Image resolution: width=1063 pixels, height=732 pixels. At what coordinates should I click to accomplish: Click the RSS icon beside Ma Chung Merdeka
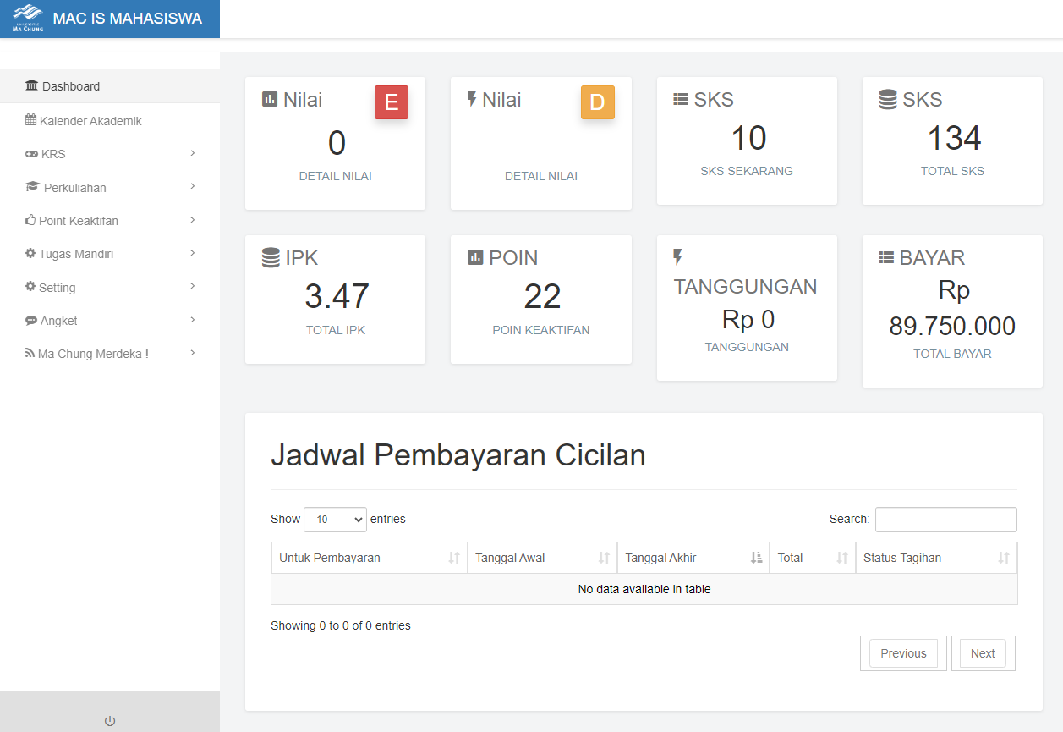point(30,354)
